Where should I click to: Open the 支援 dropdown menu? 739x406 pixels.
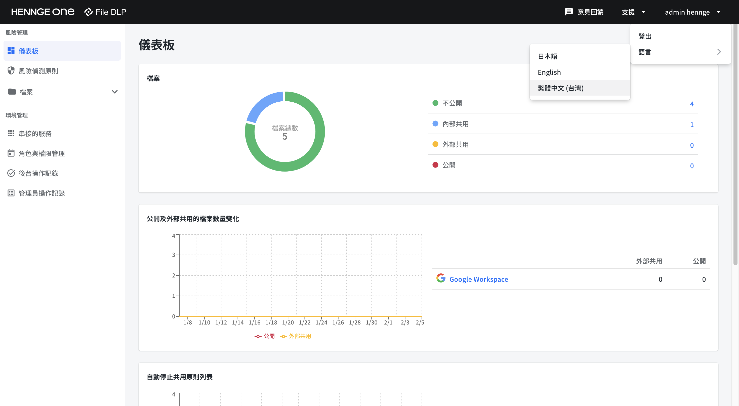tap(633, 12)
